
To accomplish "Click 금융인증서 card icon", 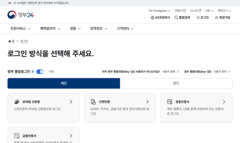I will [17, 136].
